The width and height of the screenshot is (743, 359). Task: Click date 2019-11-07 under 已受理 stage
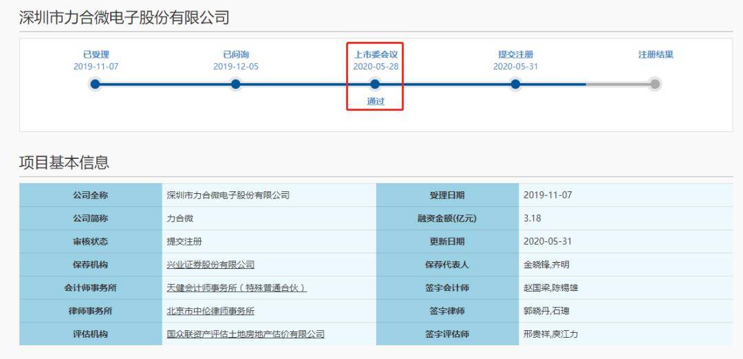tap(96, 67)
